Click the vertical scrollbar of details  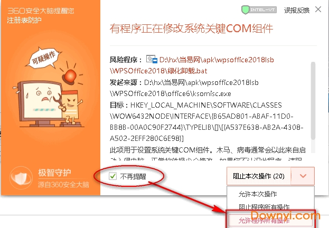(313, 101)
